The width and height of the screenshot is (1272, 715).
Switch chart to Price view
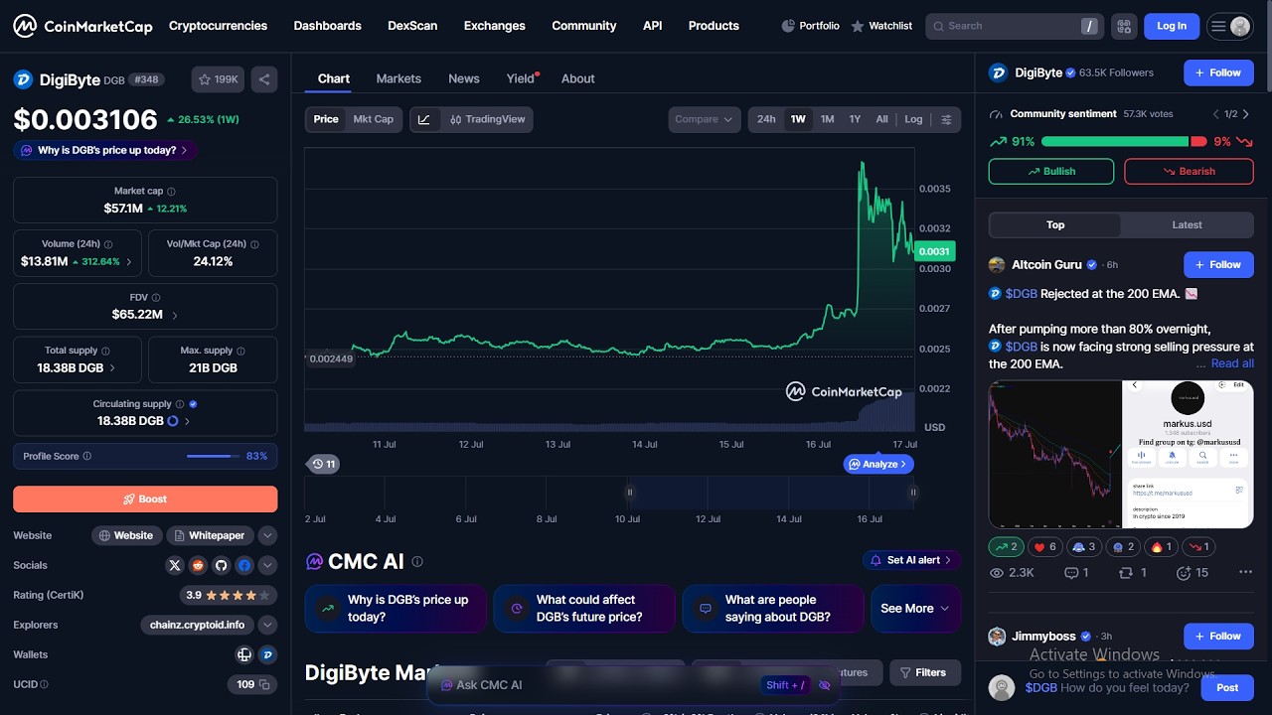[x=326, y=119]
